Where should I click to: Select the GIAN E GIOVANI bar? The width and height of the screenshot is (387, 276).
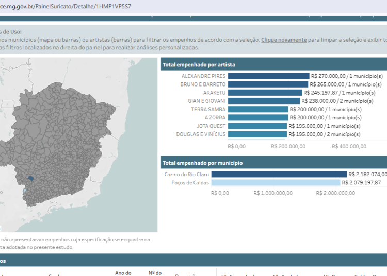click(x=264, y=101)
